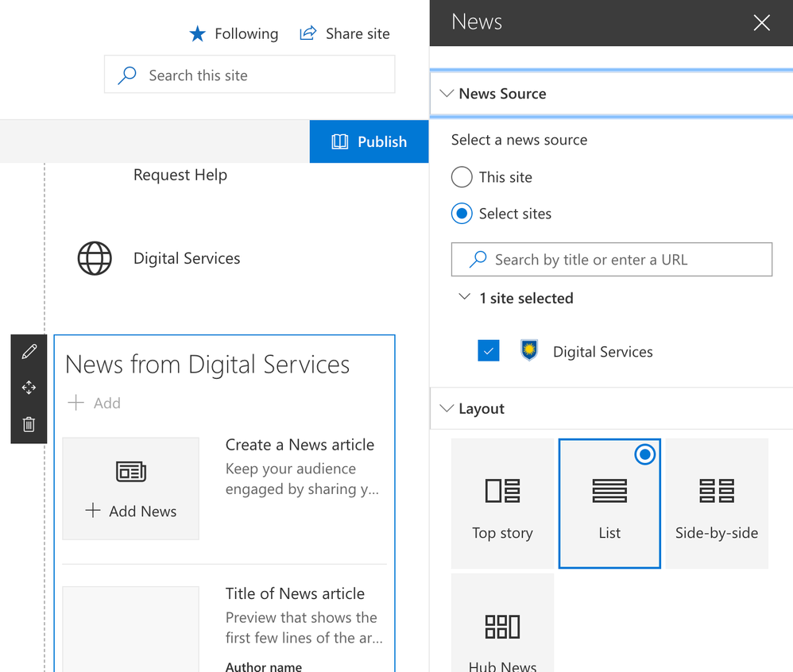Choose the Side-by-side layout
Screen dimensions: 793x672
[717, 504]
